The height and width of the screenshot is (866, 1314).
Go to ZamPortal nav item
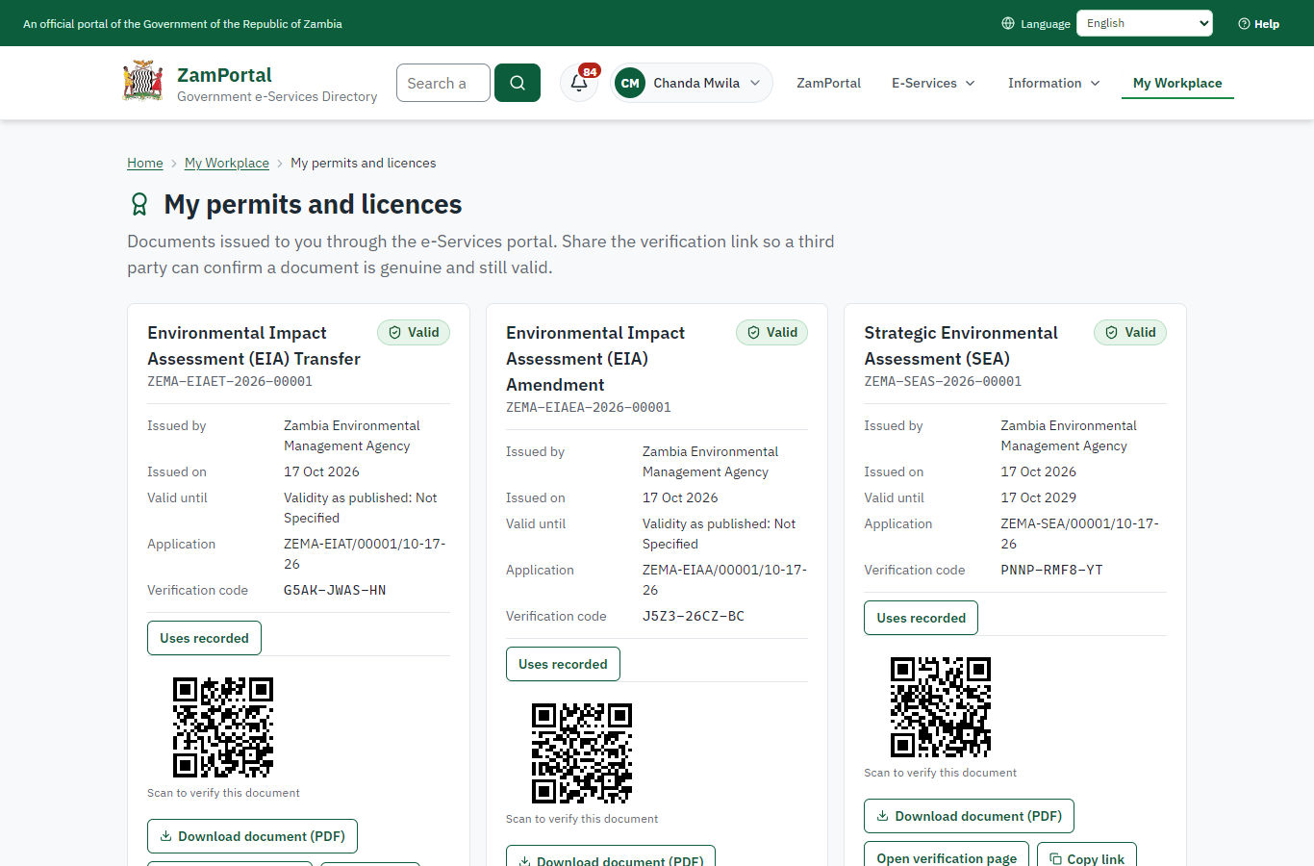click(x=828, y=83)
